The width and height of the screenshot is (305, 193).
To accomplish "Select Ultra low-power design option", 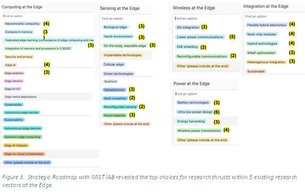I will [194, 112].
